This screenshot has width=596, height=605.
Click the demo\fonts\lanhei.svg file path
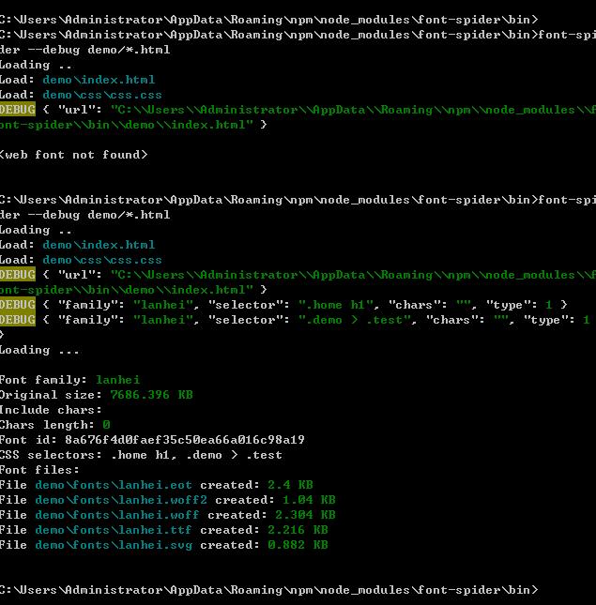click(114, 545)
